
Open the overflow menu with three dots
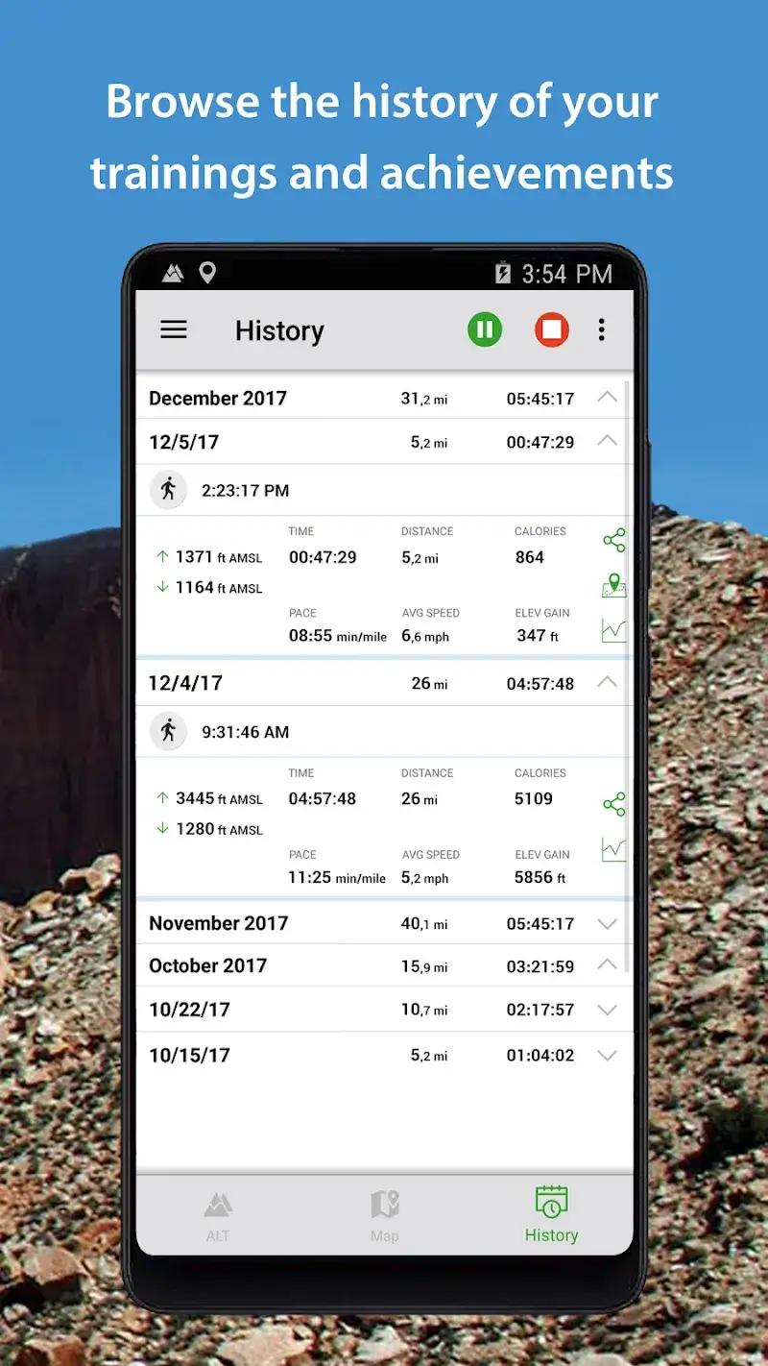coord(602,329)
